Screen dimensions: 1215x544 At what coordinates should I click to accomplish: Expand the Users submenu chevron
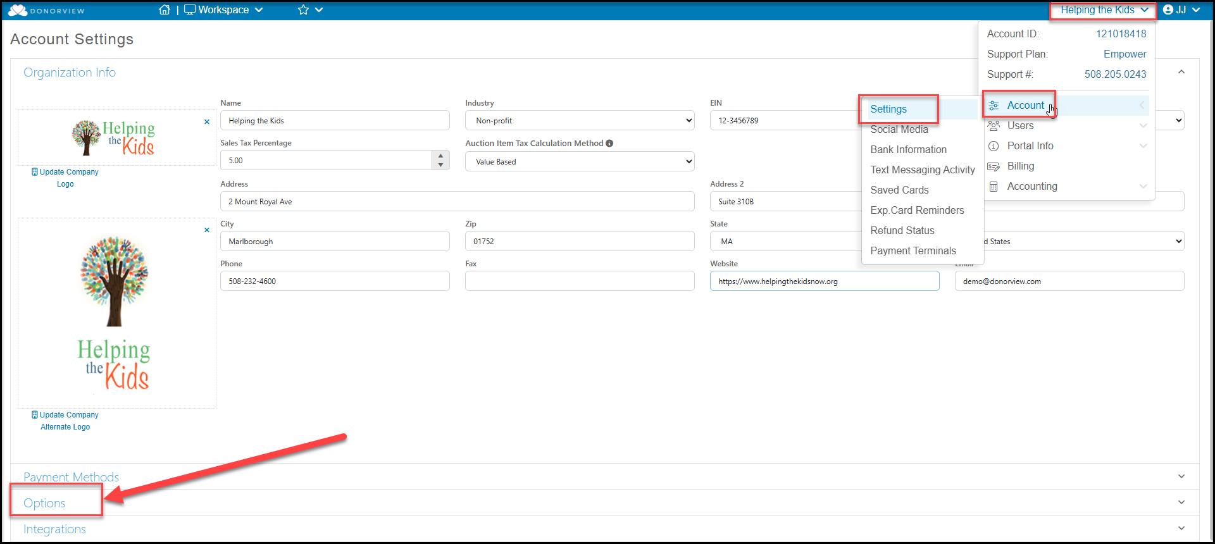coord(1143,125)
